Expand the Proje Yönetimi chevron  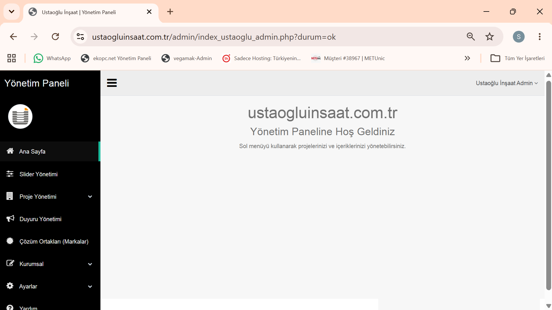click(x=90, y=197)
